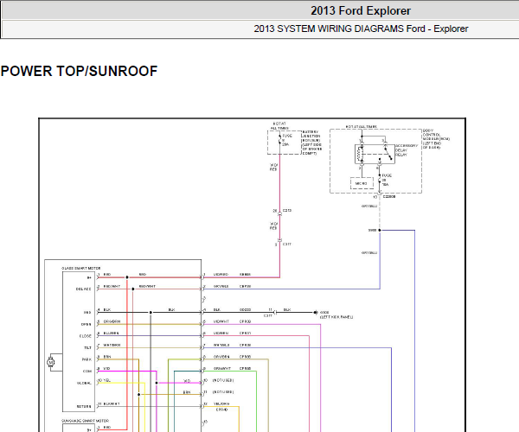Click the relay switch contact symbol

388,153
